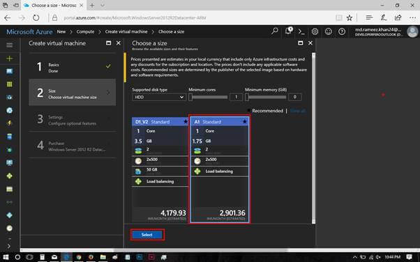Open step 1 Basics

click(x=73, y=66)
